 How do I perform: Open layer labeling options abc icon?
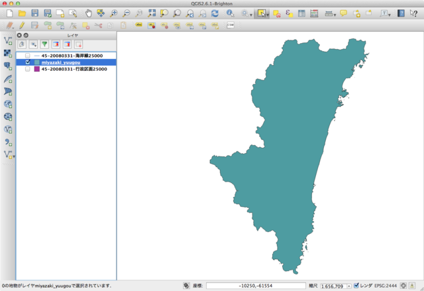click(138, 25)
